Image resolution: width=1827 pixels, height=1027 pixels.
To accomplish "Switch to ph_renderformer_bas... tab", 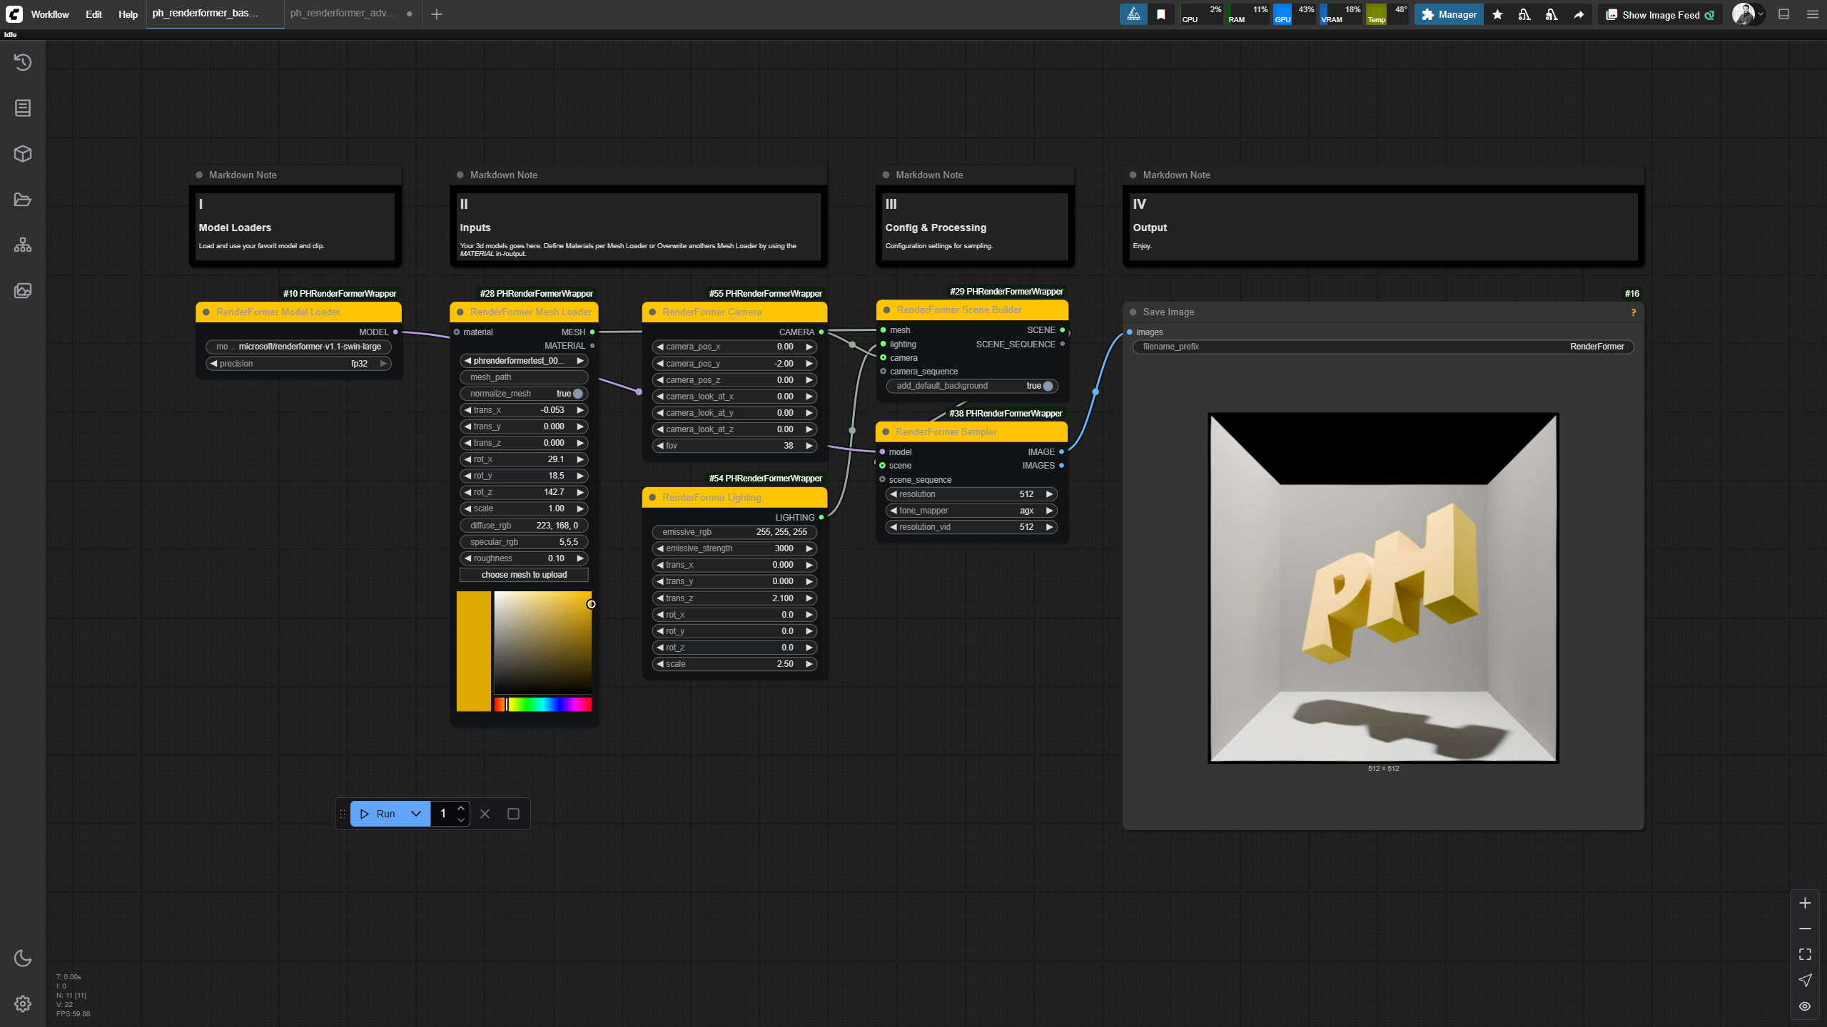I will click(x=214, y=14).
